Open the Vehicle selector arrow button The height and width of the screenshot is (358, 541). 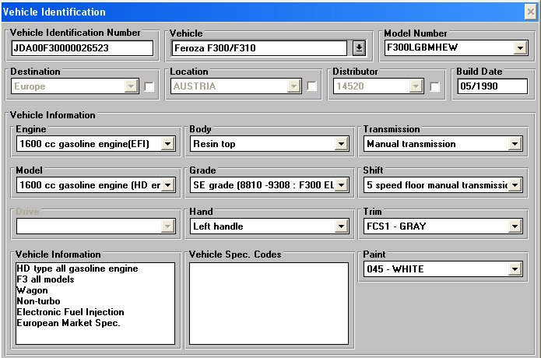click(359, 48)
